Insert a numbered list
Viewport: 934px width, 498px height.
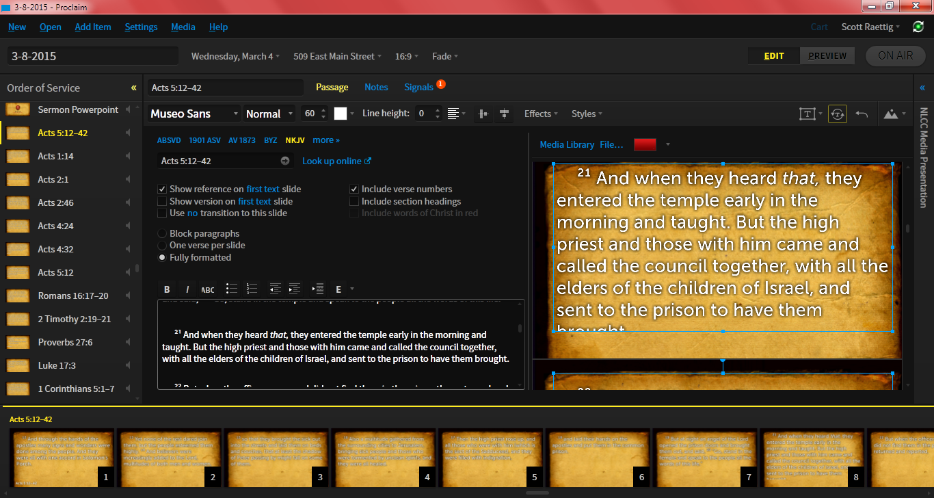point(252,289)
